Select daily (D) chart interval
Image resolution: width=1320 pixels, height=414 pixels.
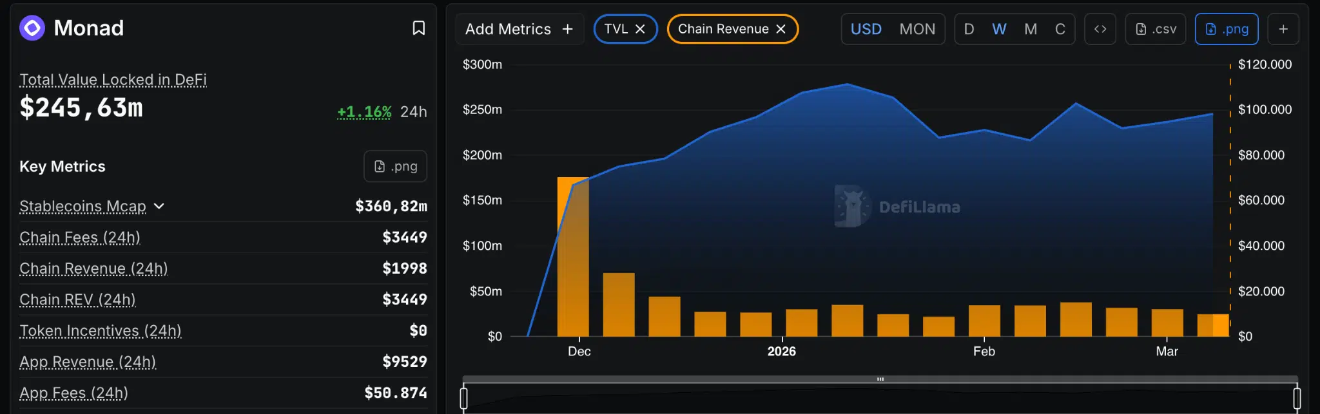coord(969,29)
